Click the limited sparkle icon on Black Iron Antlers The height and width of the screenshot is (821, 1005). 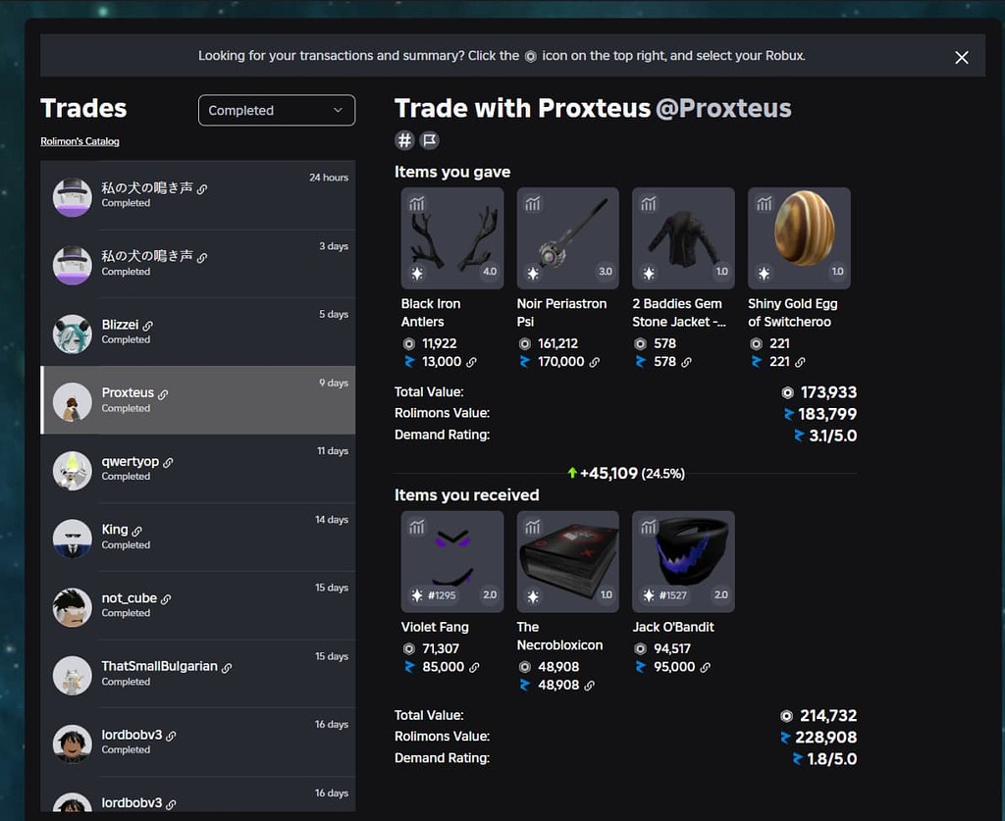[417, 274]
